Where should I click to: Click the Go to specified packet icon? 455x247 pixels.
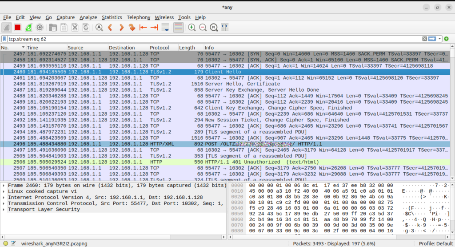tap(132, 28)
